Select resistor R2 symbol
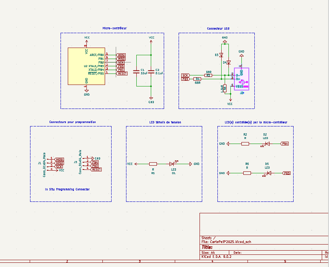 [x=245, y=144]
